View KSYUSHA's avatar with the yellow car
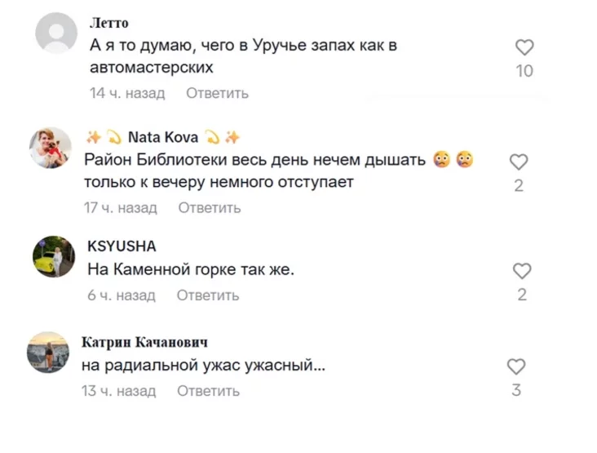Viewport: 597px width, 453px height. (53, 257)
